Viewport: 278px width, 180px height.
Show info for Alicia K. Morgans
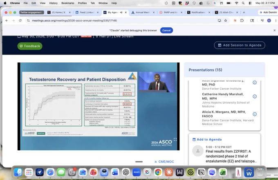tap(255, 114)
